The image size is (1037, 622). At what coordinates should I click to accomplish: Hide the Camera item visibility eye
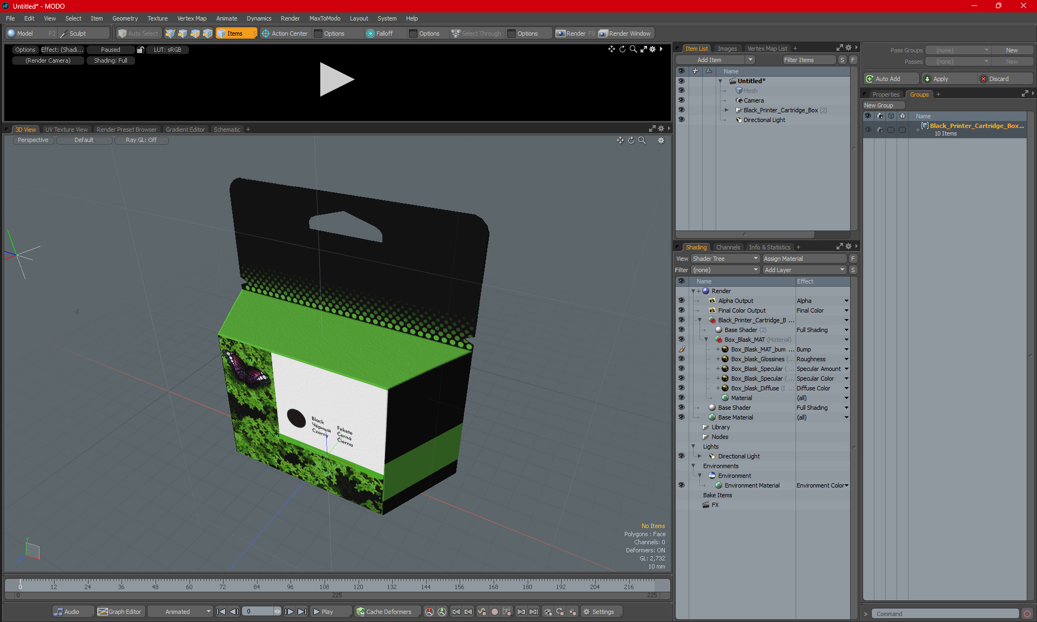[681, 100]
